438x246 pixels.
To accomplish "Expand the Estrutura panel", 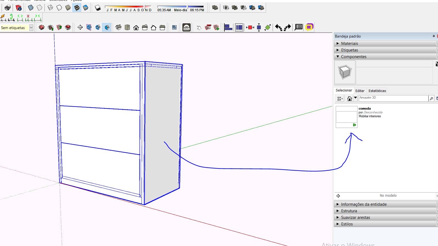I will coord(386,211).
